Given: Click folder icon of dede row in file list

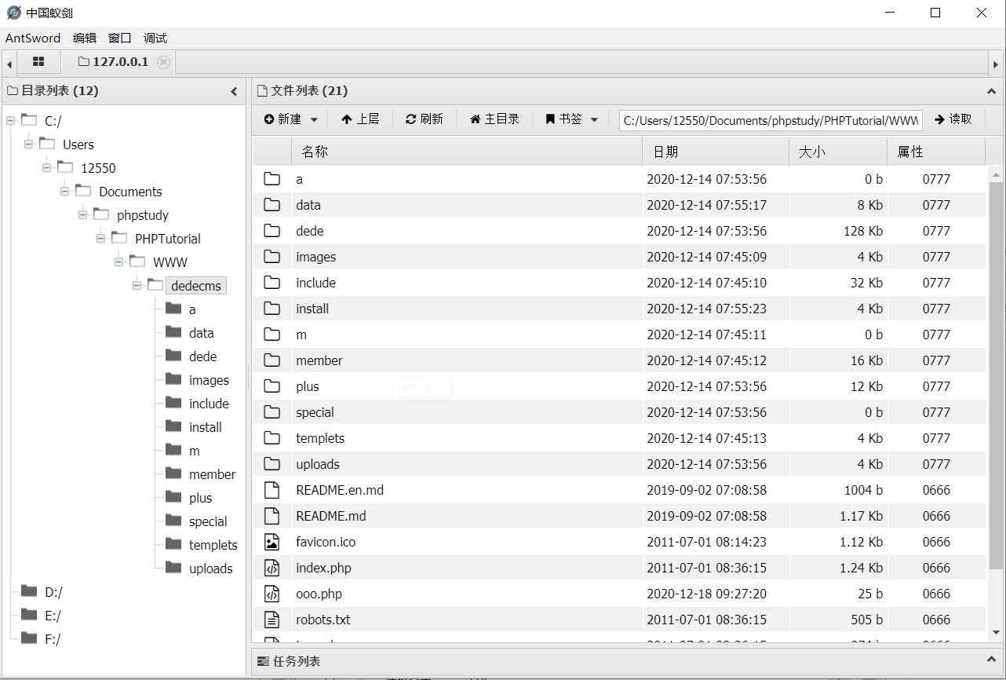Looking at the screenshot, I should pyautogui.click(x=272, y=231).
